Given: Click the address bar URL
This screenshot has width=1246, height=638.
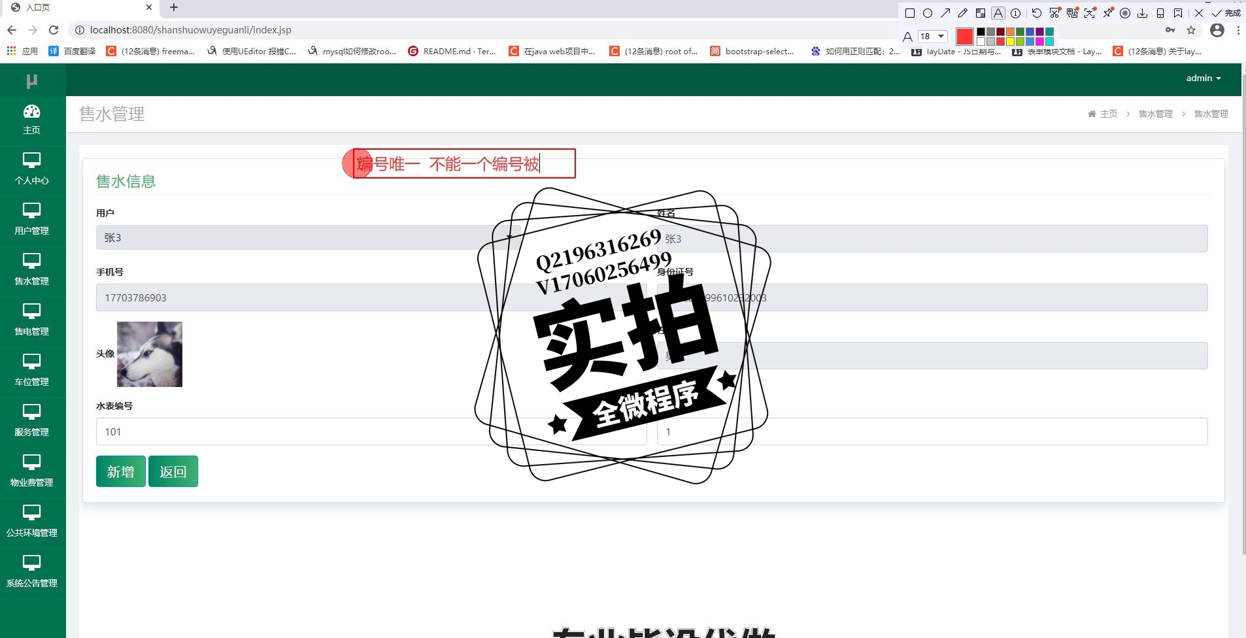Looking at the screenshot, I should tap(191, 30).
